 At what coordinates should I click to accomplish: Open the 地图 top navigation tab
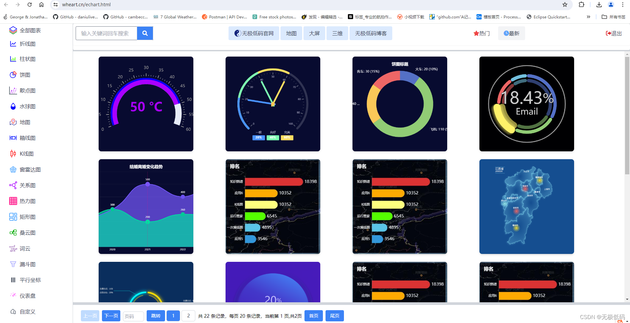tap(291, 33)
